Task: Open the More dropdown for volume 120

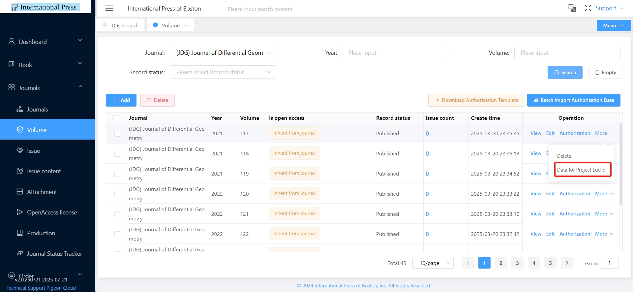Action: (x=604, y=193)
